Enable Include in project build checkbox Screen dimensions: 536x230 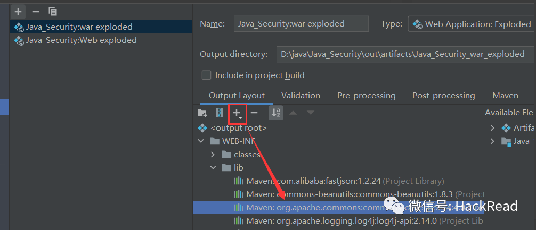point(206,75)
